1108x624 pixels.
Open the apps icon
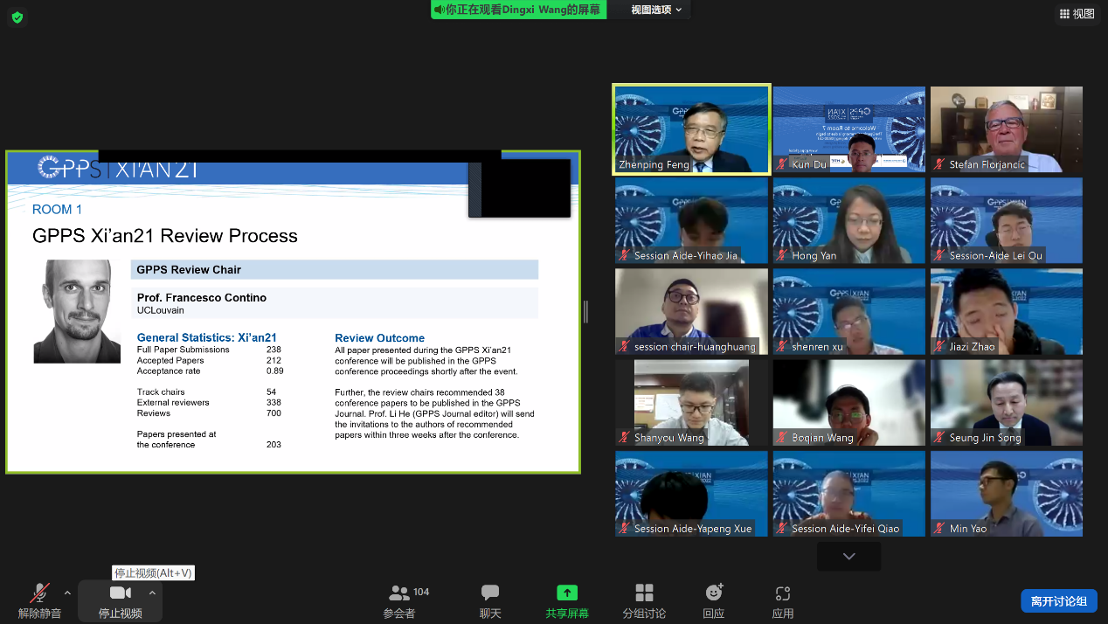point(783,593)
